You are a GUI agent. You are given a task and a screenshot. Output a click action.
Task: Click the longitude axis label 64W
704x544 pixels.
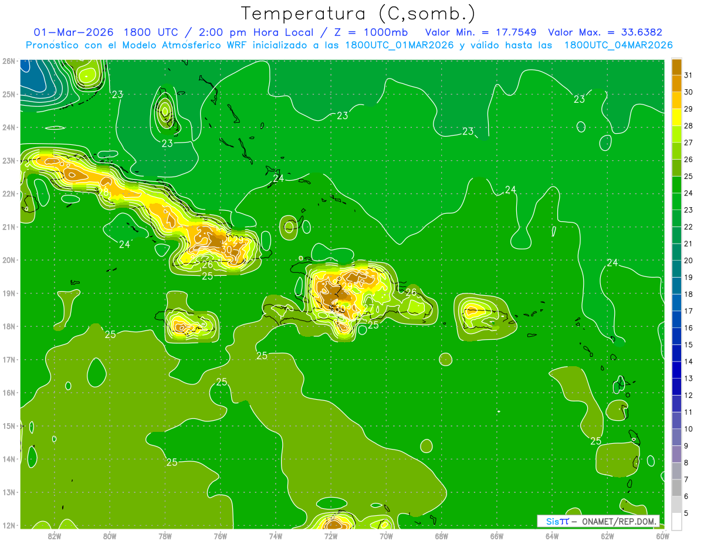[x=552, y=536]
